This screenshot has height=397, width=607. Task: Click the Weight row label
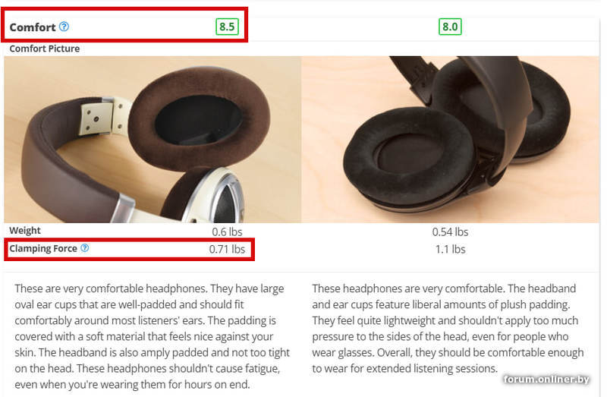[x=25, y=231]
